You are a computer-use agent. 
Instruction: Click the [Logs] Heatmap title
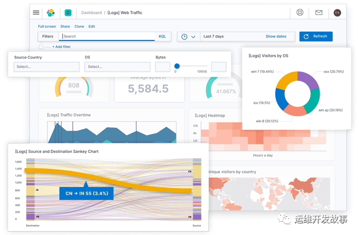click(209, 116)
